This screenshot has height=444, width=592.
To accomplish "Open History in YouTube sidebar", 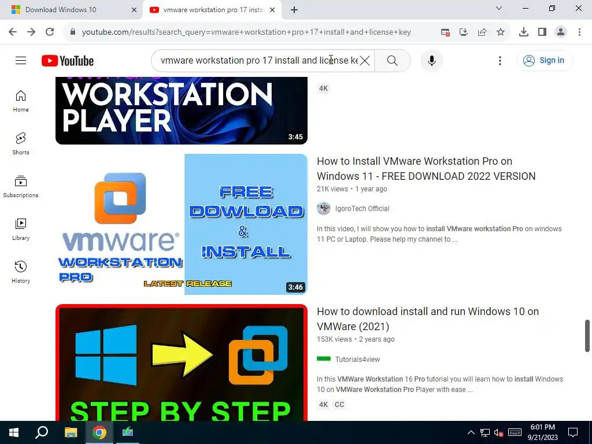I will click(21, 272).
